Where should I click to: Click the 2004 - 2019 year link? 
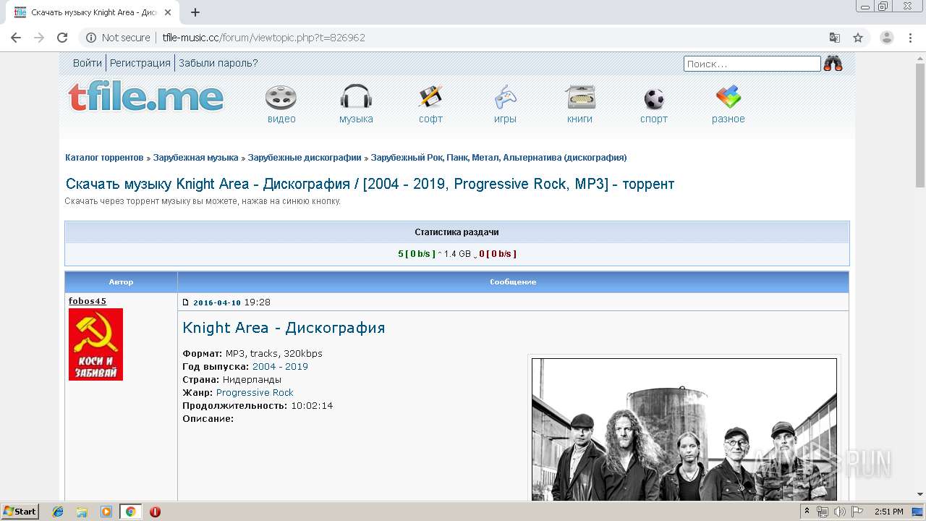280,367
